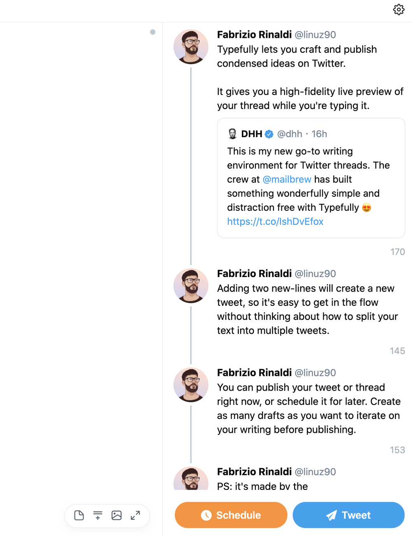The height and width of the screenshot is (536, 412).
Task: Click the add-new-tweet icon in the toolbar
Action: pos(97,515)
